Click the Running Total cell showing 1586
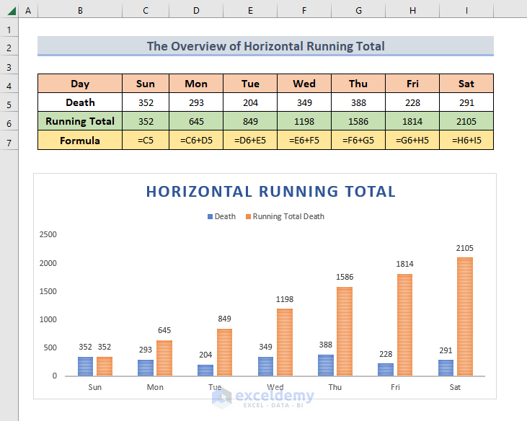The height and width of the screenshot is (421, 527). 358,121
